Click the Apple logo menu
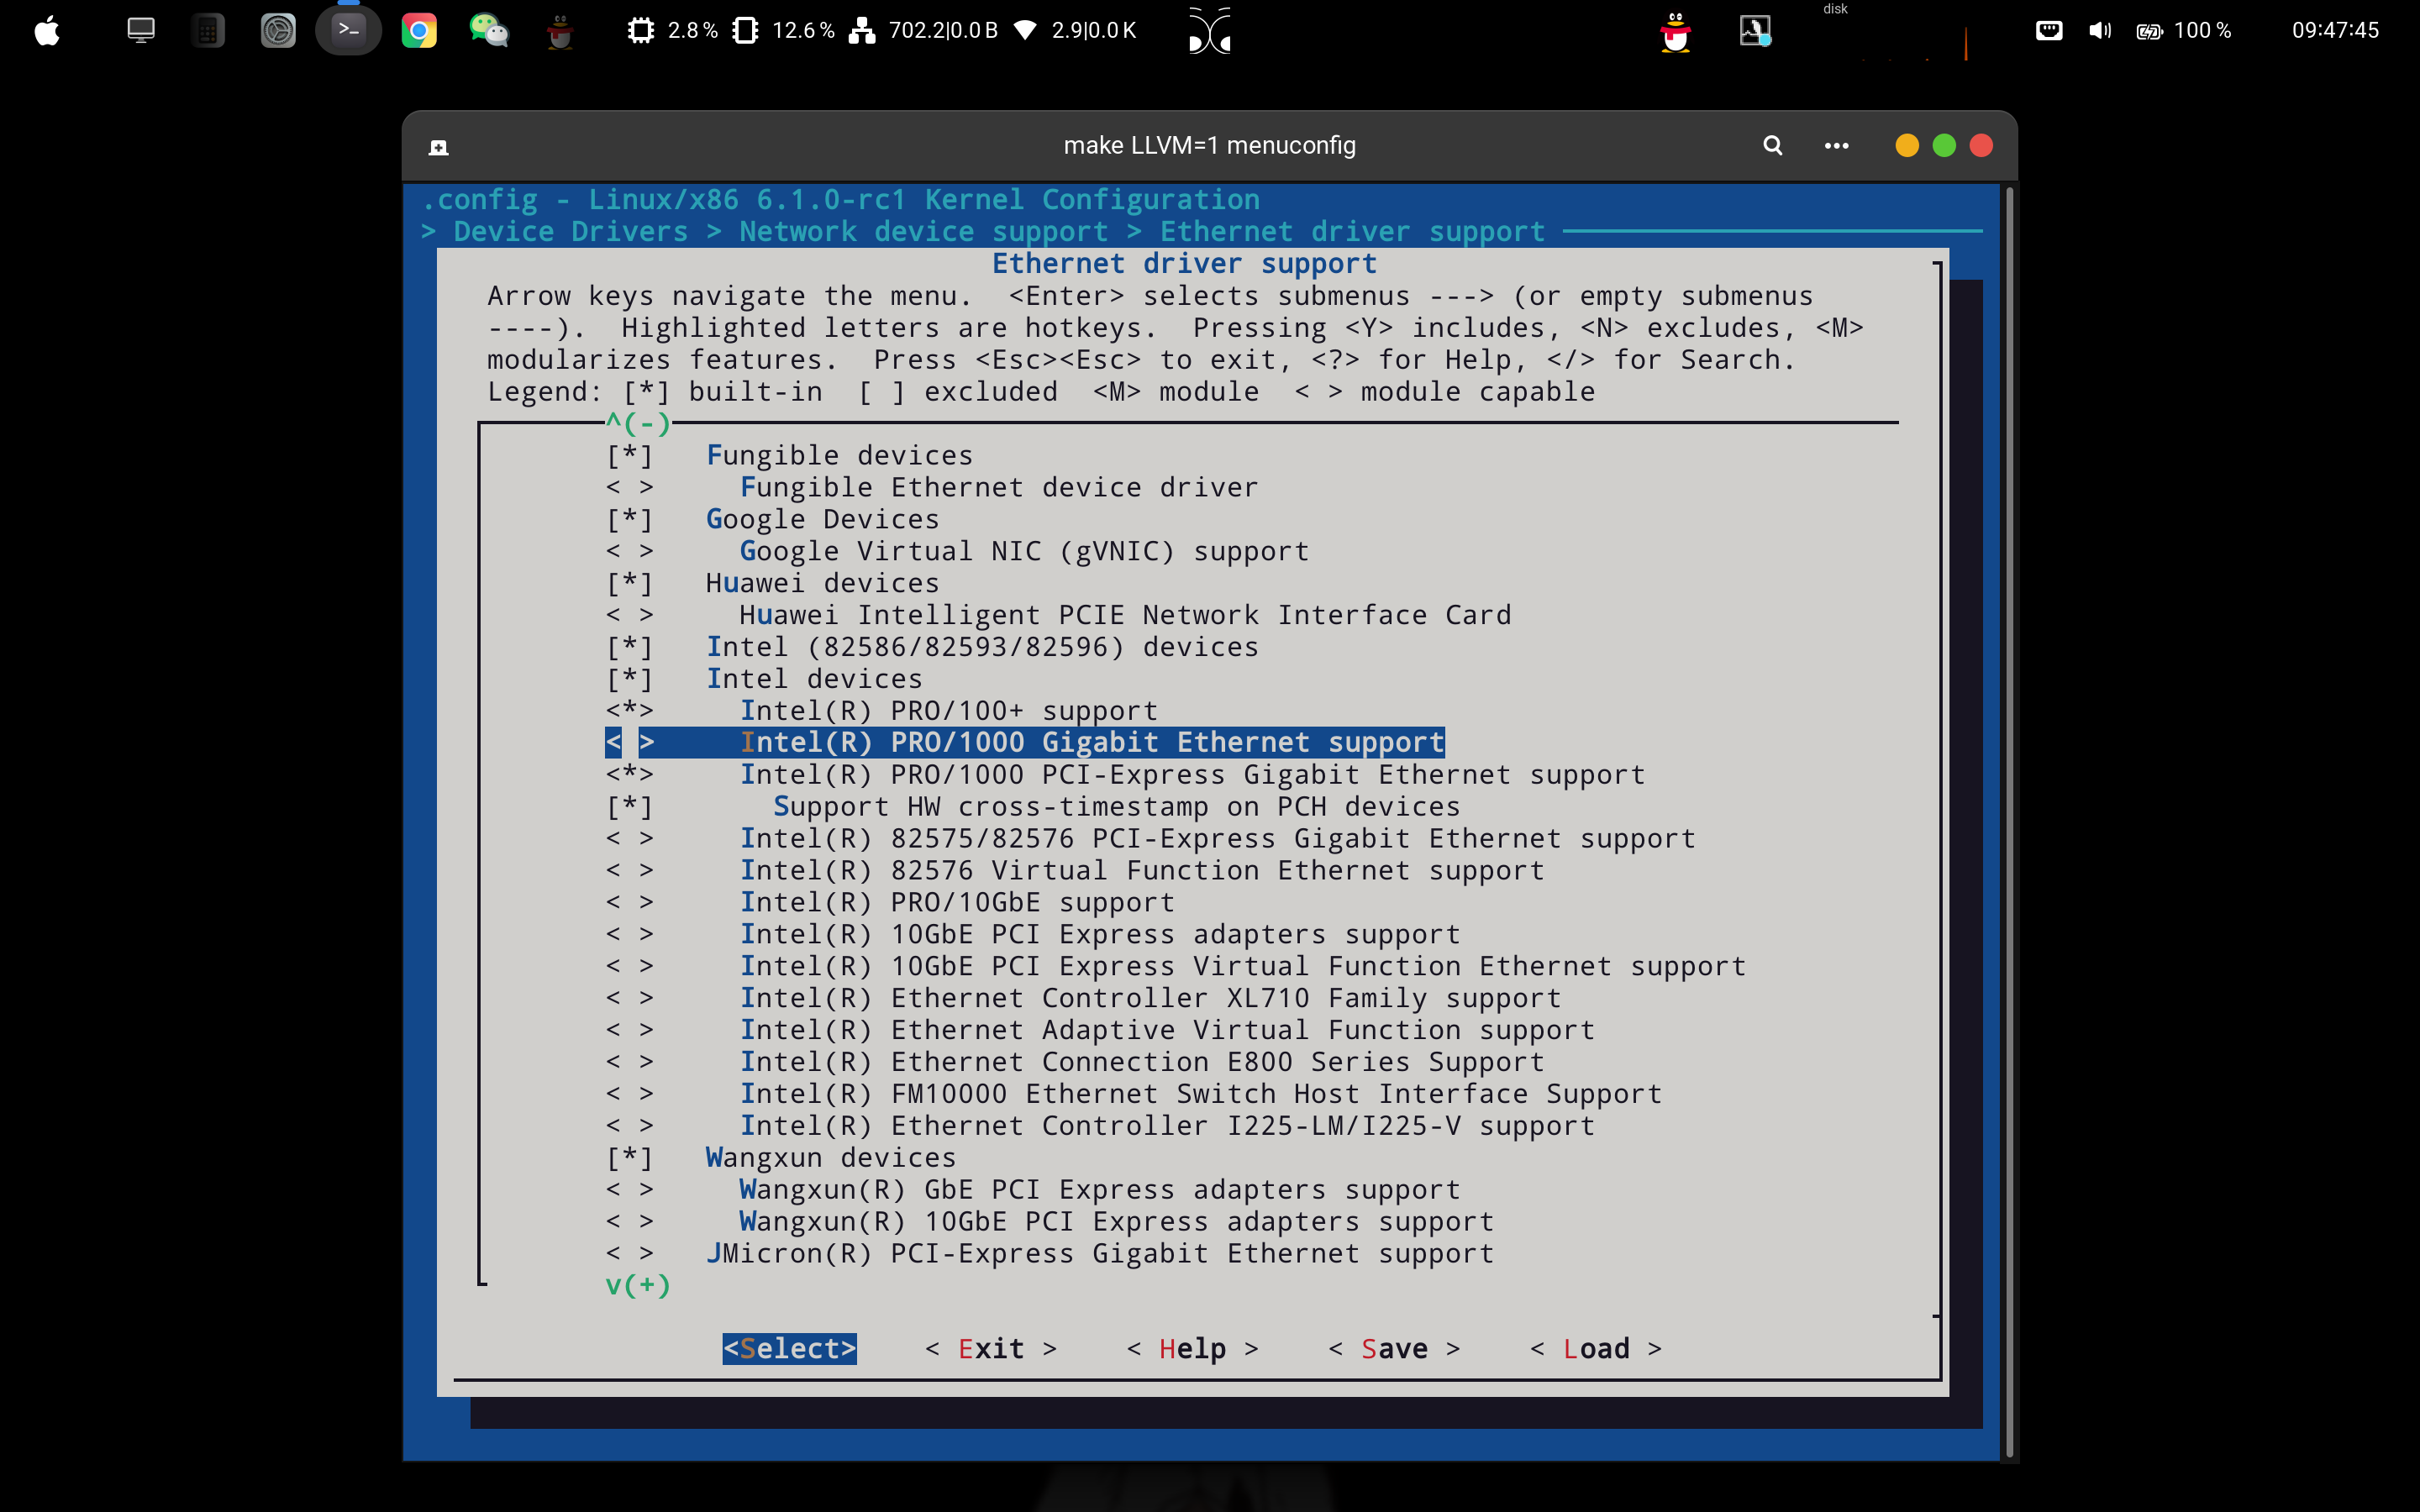This screenshot has width=2420, height=1512. click(x=47, y=31)
